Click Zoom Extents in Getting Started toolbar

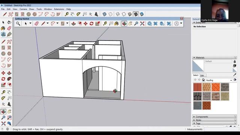[142, 24]
